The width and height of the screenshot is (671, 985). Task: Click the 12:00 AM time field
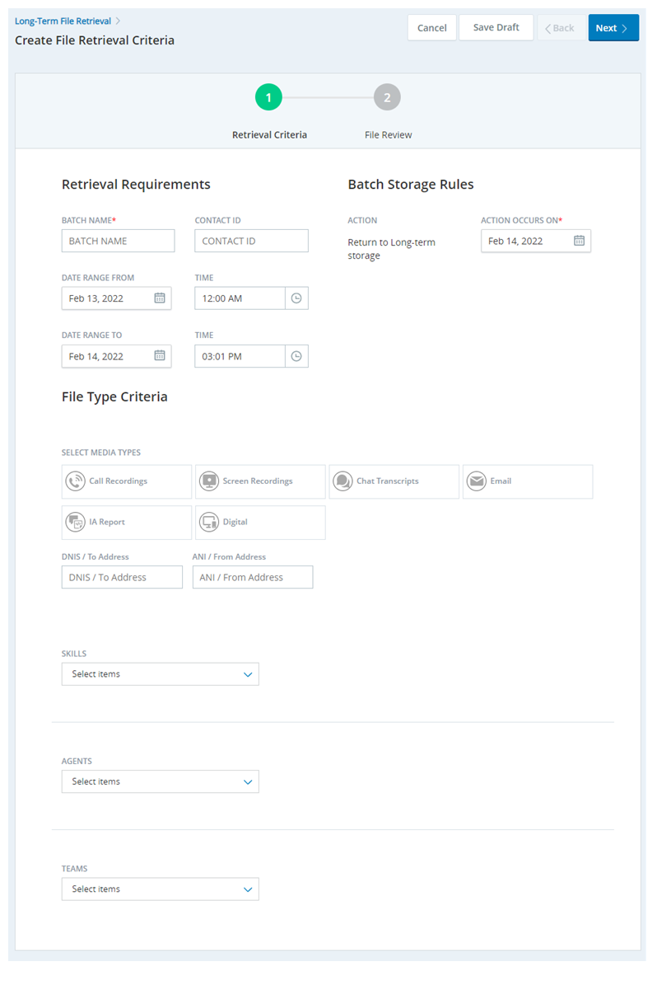point(240,298)
